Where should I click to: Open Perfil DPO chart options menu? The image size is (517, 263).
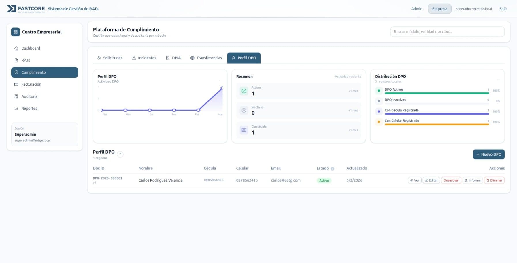pyautogui.click(x=221, y=79)
